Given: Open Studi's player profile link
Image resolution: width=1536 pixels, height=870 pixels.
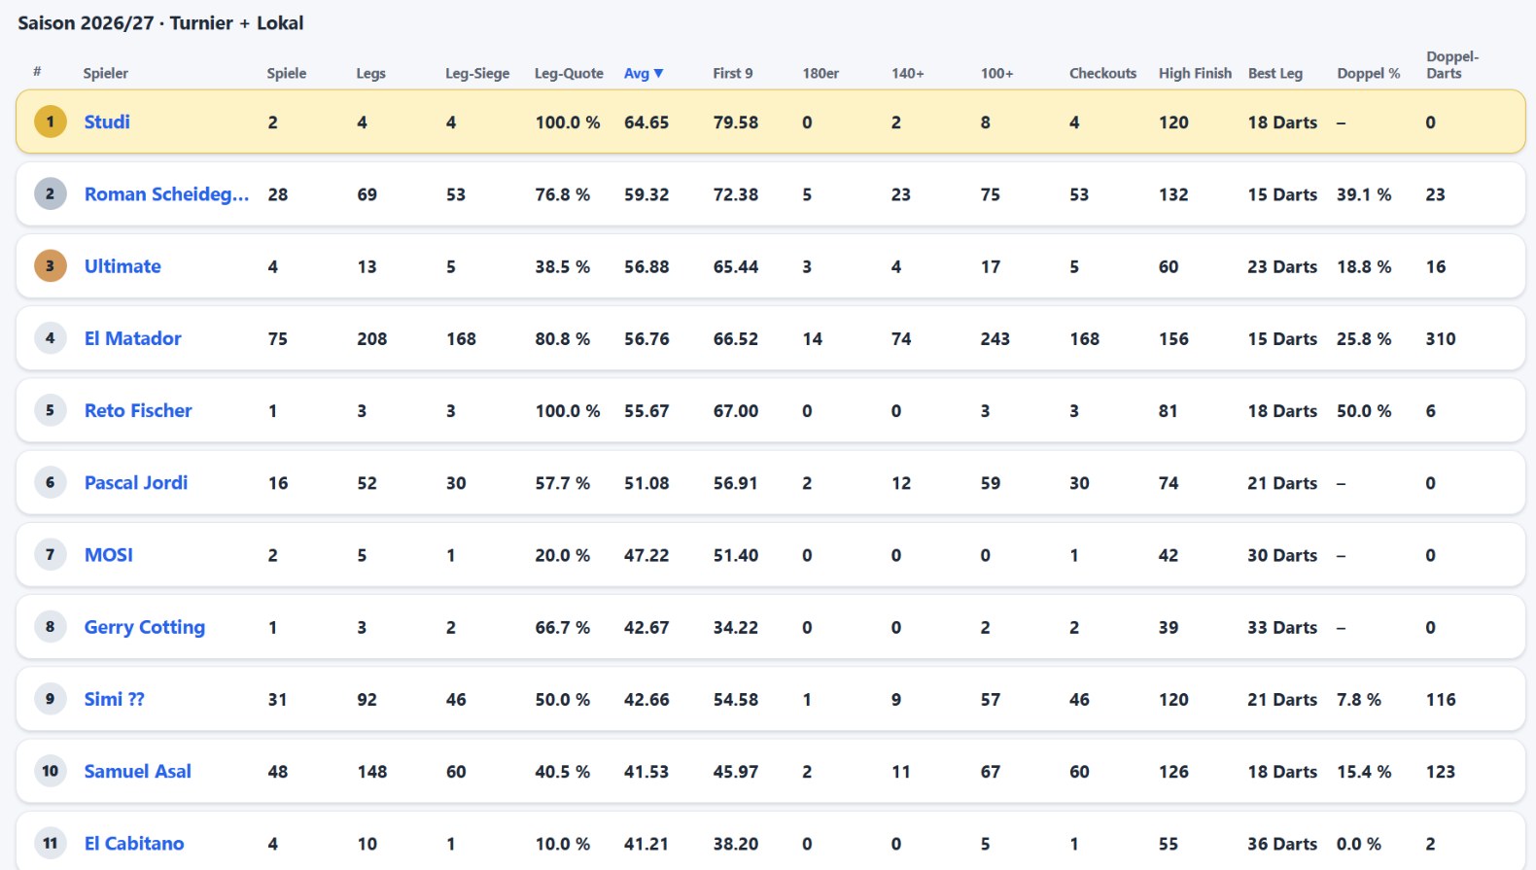Looking at the screenshot, I should [107, 122].
